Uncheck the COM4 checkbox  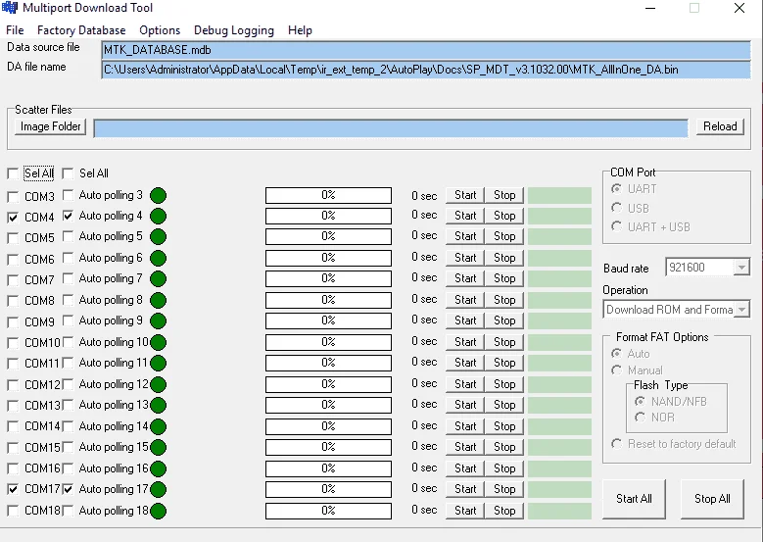pyautogui.click(x=13, y=218)
